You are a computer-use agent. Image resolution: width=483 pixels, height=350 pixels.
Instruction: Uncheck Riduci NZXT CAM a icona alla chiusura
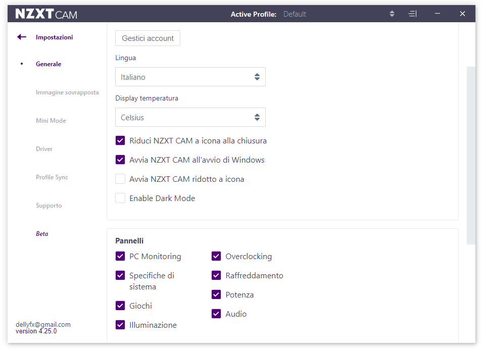[x=120, y=141]
